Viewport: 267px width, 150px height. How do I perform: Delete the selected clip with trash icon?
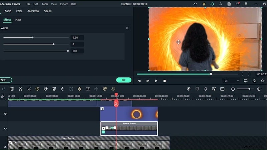[x=12, y=89]
